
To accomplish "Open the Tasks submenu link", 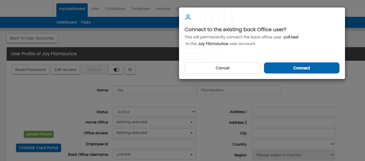I will coord(85,22).
